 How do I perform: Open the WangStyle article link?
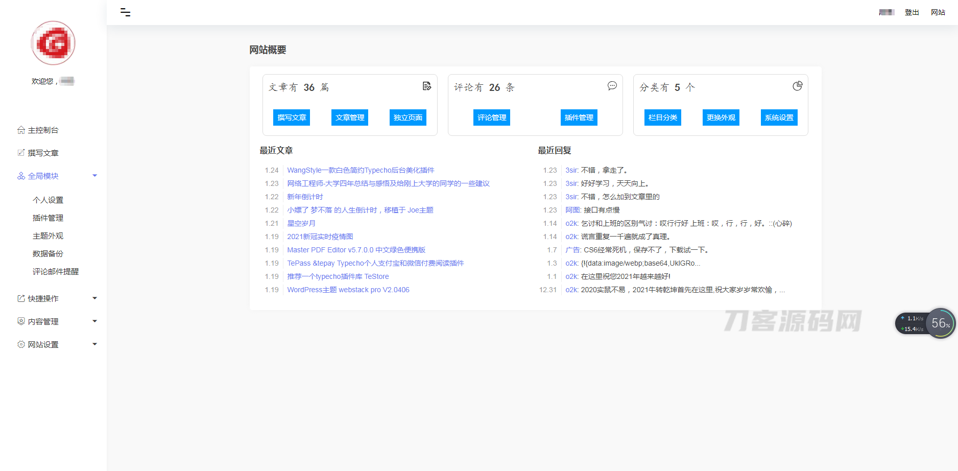(x=361, y=170)
